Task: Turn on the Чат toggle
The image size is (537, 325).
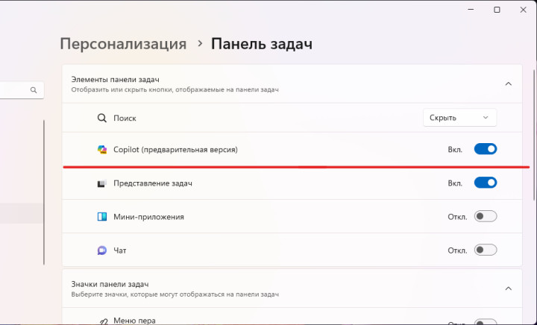Action: click(485, 250)
